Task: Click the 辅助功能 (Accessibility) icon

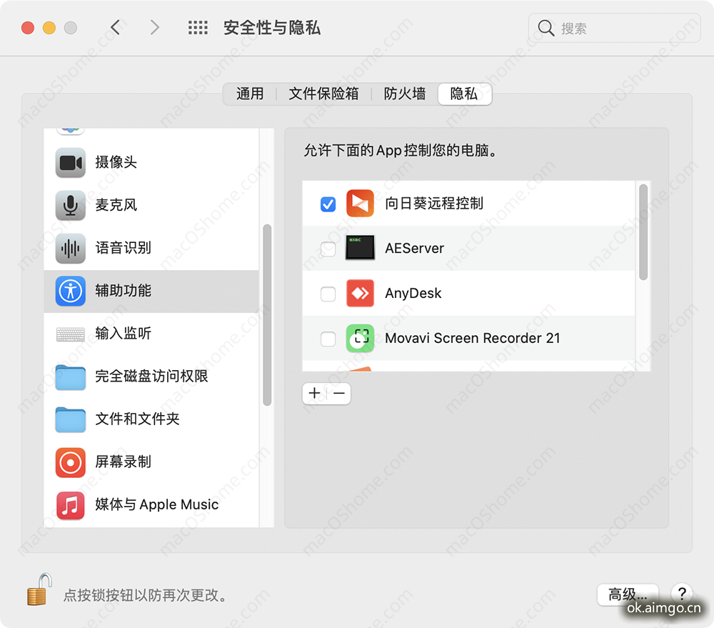Action: tap(70, 291)
